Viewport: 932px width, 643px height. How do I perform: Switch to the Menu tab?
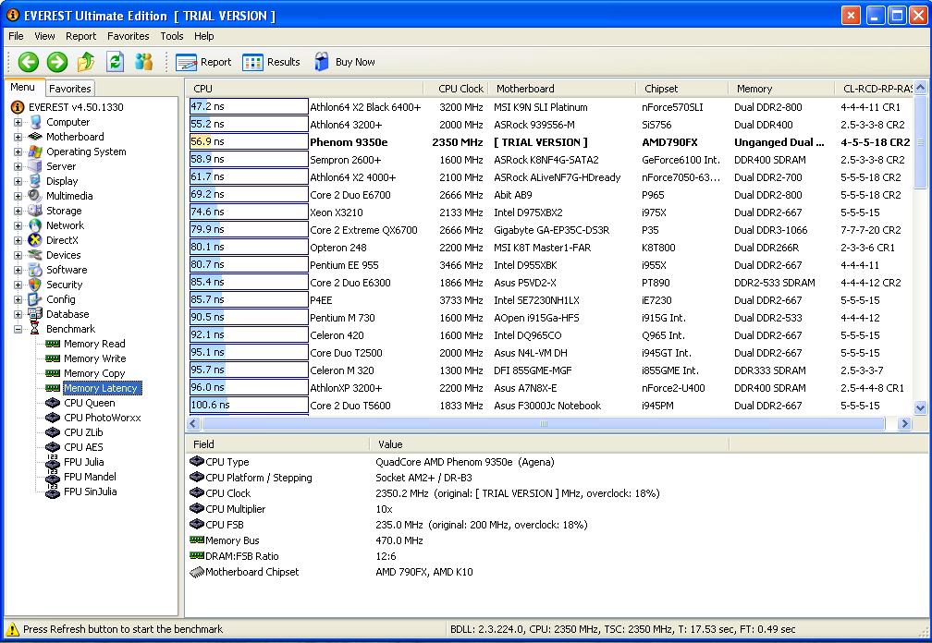point(22,87)
